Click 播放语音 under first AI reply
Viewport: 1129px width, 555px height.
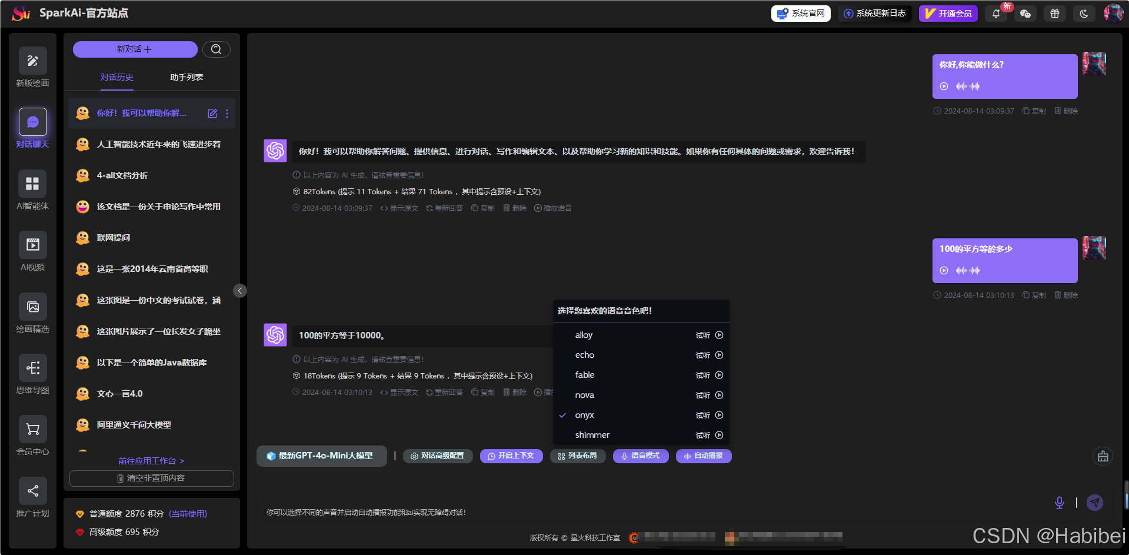pos(553,208)
